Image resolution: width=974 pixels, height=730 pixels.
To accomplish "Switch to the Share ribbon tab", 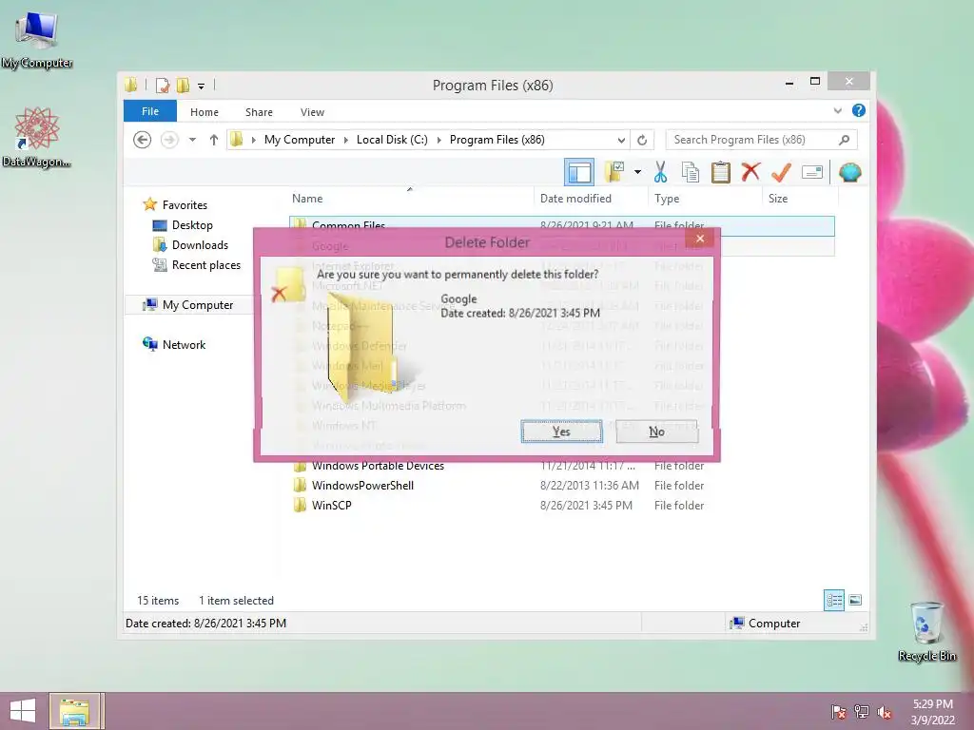I will pos(259,112).
